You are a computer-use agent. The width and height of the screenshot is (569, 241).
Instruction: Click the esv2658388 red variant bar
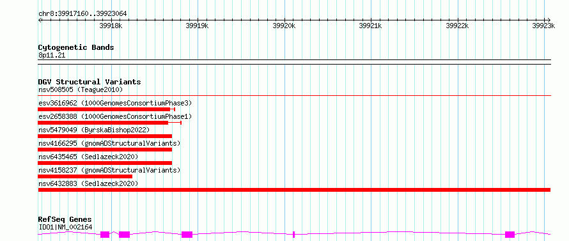pyautogui.click(x=103, y=123)
